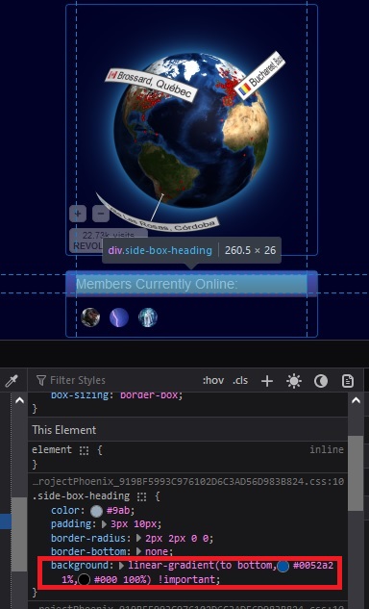369x609 pixels.
Task: Click the .side-box-heading selector text
Action: 81,496
